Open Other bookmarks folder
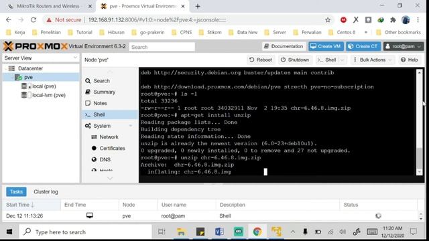The image size is (429, 241). [x=398, y=32]
